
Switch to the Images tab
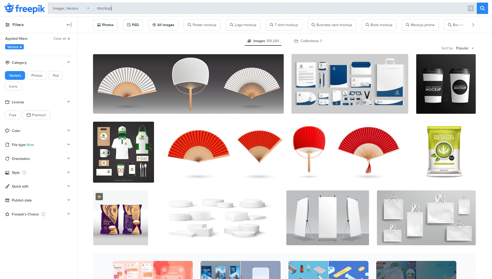point(263,41)
